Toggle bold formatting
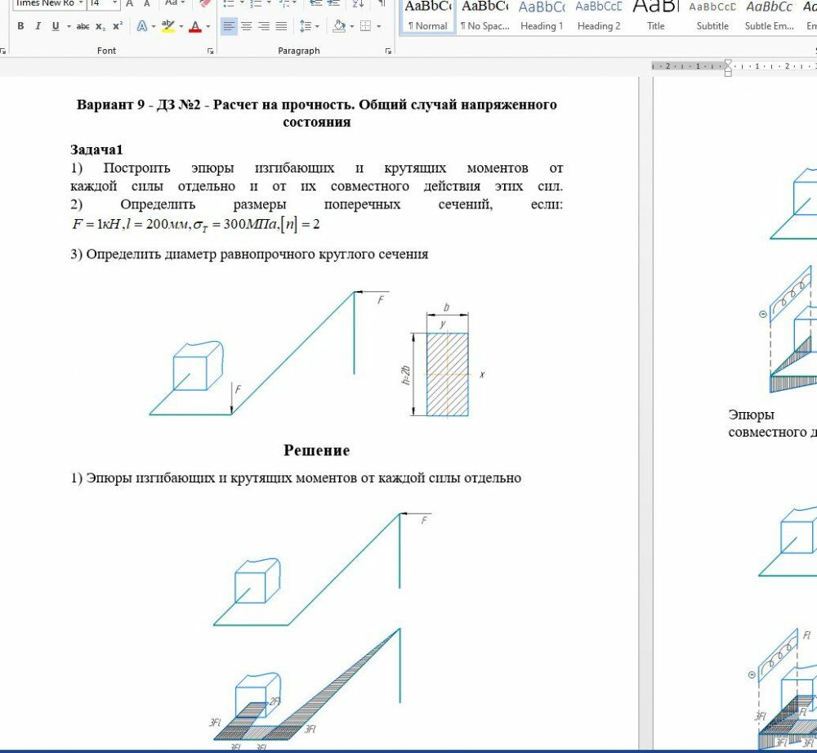Viewport: 817px width, 753px height. (20, 26)
